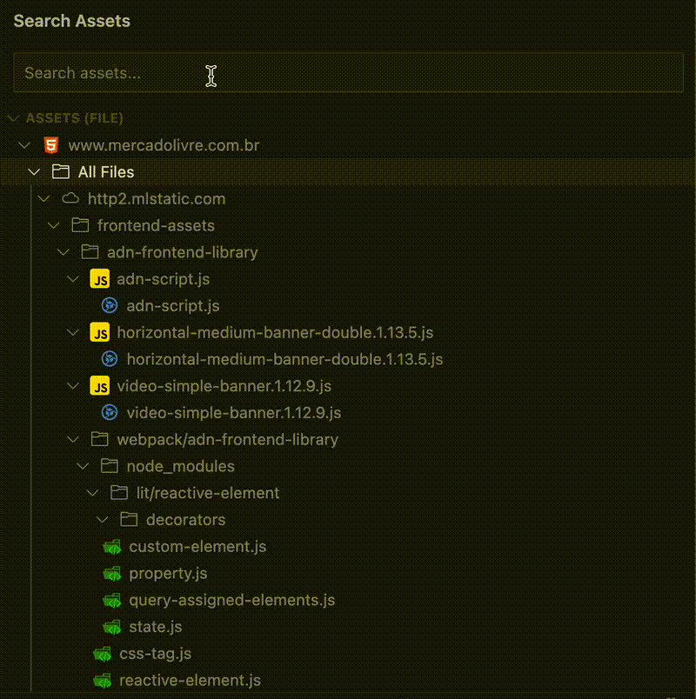Select the adn-frontend-library folder label

pos(183,252)
